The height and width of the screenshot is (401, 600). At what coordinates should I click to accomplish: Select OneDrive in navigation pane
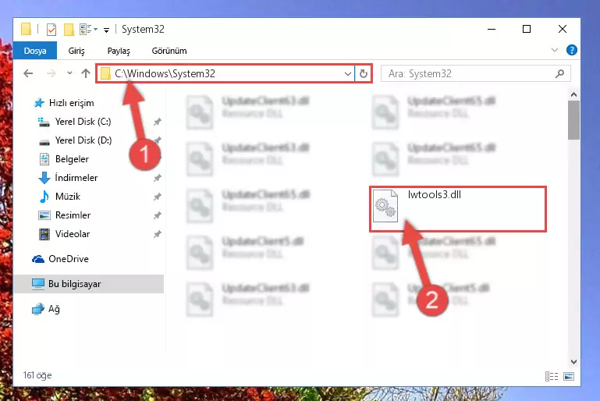click(x=68, y=259)
